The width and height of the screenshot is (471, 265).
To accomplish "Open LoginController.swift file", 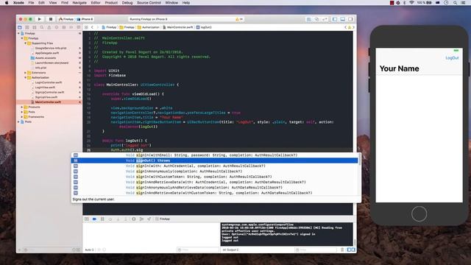I will pyautogui.click(x=49, y=82).
